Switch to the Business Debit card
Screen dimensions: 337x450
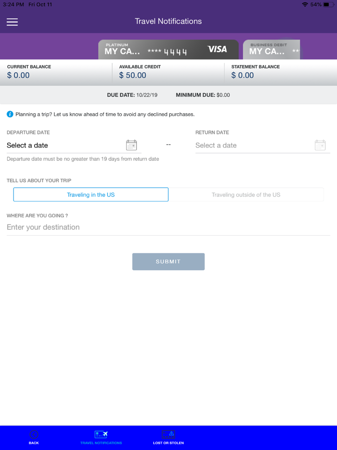(271, 49)
